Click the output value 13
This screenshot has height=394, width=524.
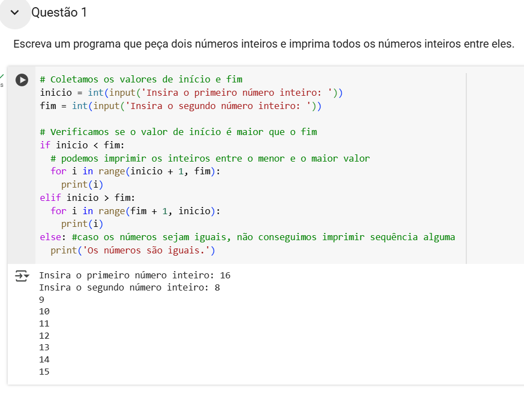[x=44, y=348]
